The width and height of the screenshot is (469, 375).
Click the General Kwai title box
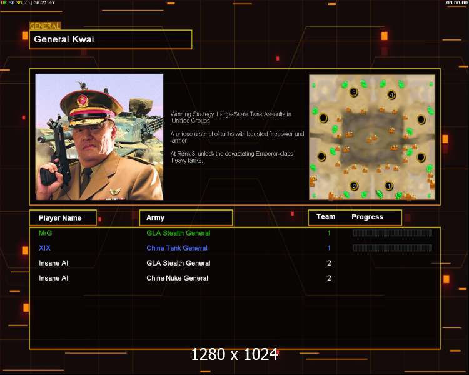tap(111, 39)
